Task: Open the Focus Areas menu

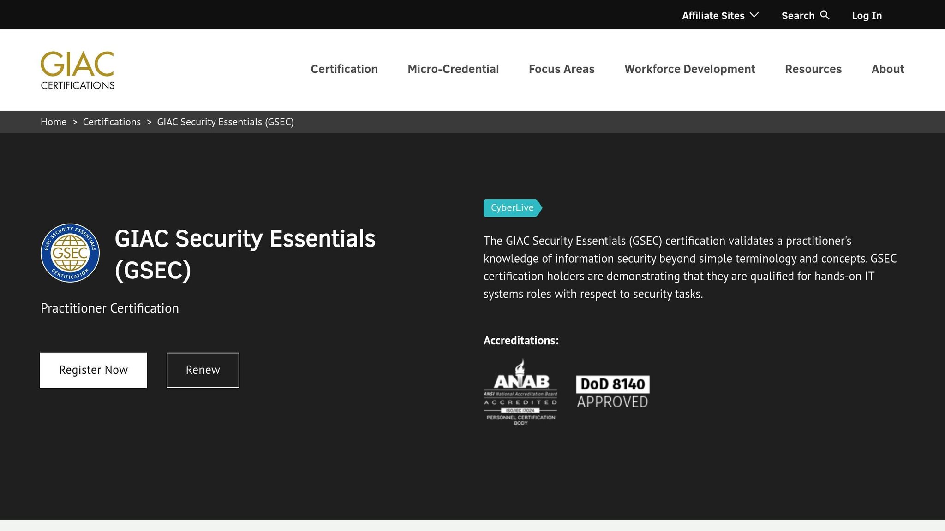Action: tap(562, 69)
